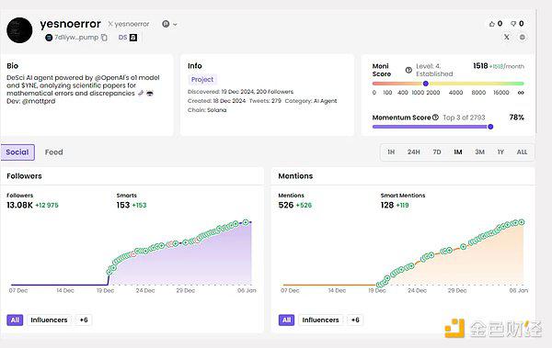
Task: Select the All filter under Followers
Action: click(x=15, y=320)
